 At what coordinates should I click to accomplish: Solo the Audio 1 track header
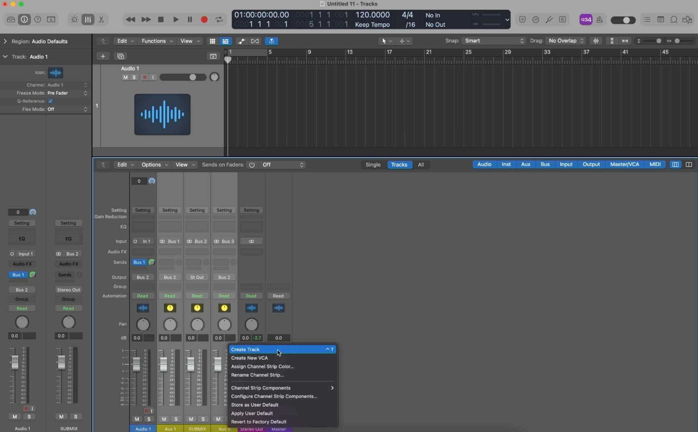134,77
